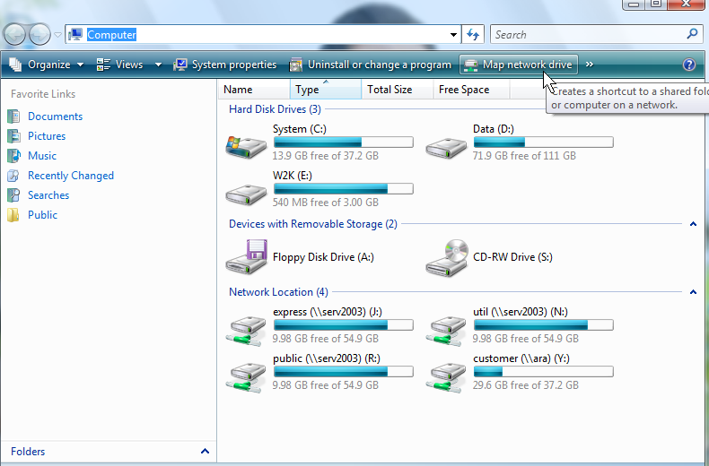The image size is (709, 466).
Task: Open Recently Changed favorite link
Action: tap(70, 176)
